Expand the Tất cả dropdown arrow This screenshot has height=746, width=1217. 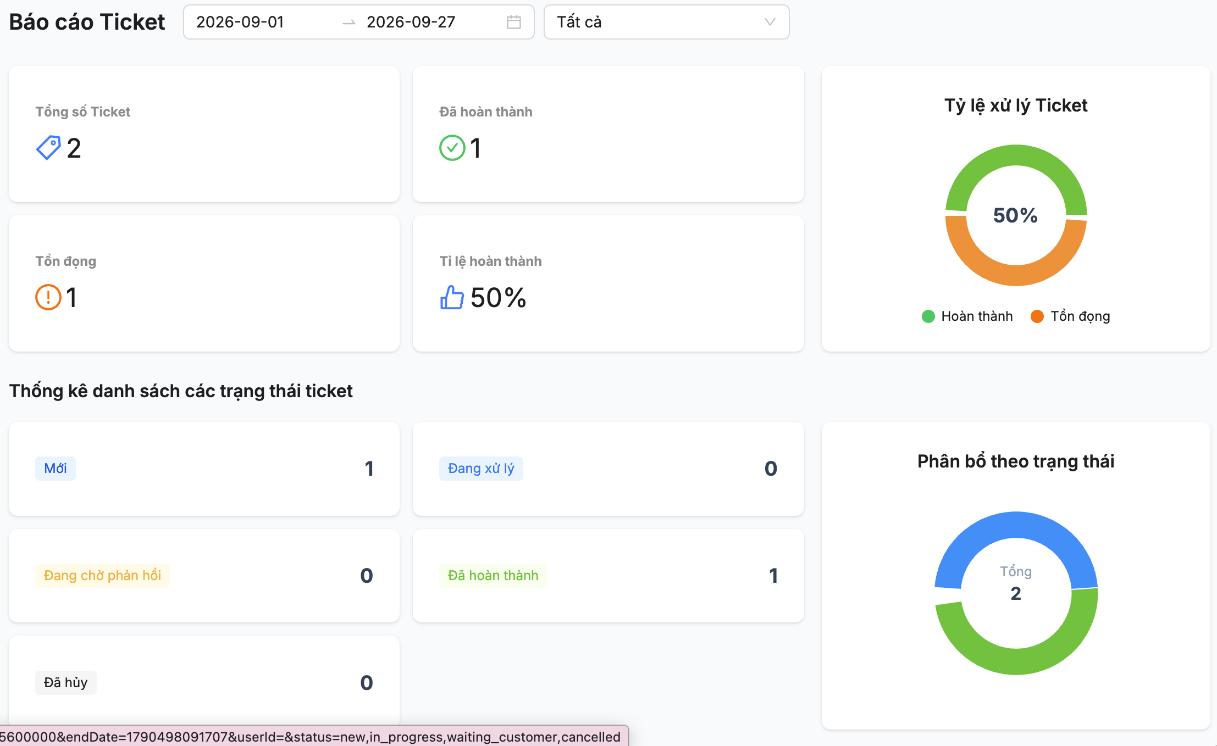(x=770, y=22)
